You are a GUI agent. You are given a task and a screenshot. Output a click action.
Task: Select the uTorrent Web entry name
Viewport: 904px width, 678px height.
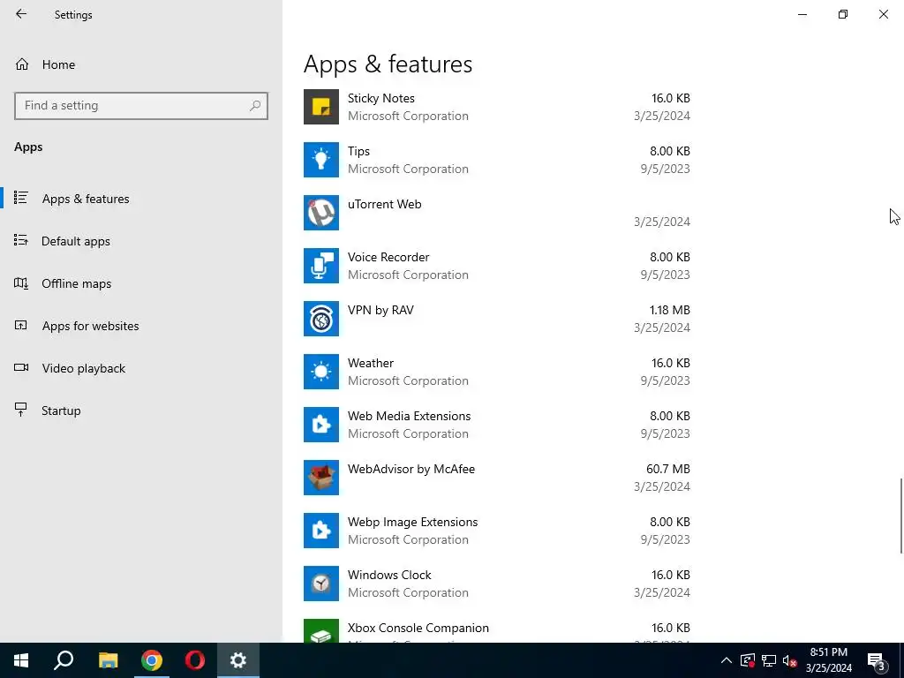click(385, 204)
